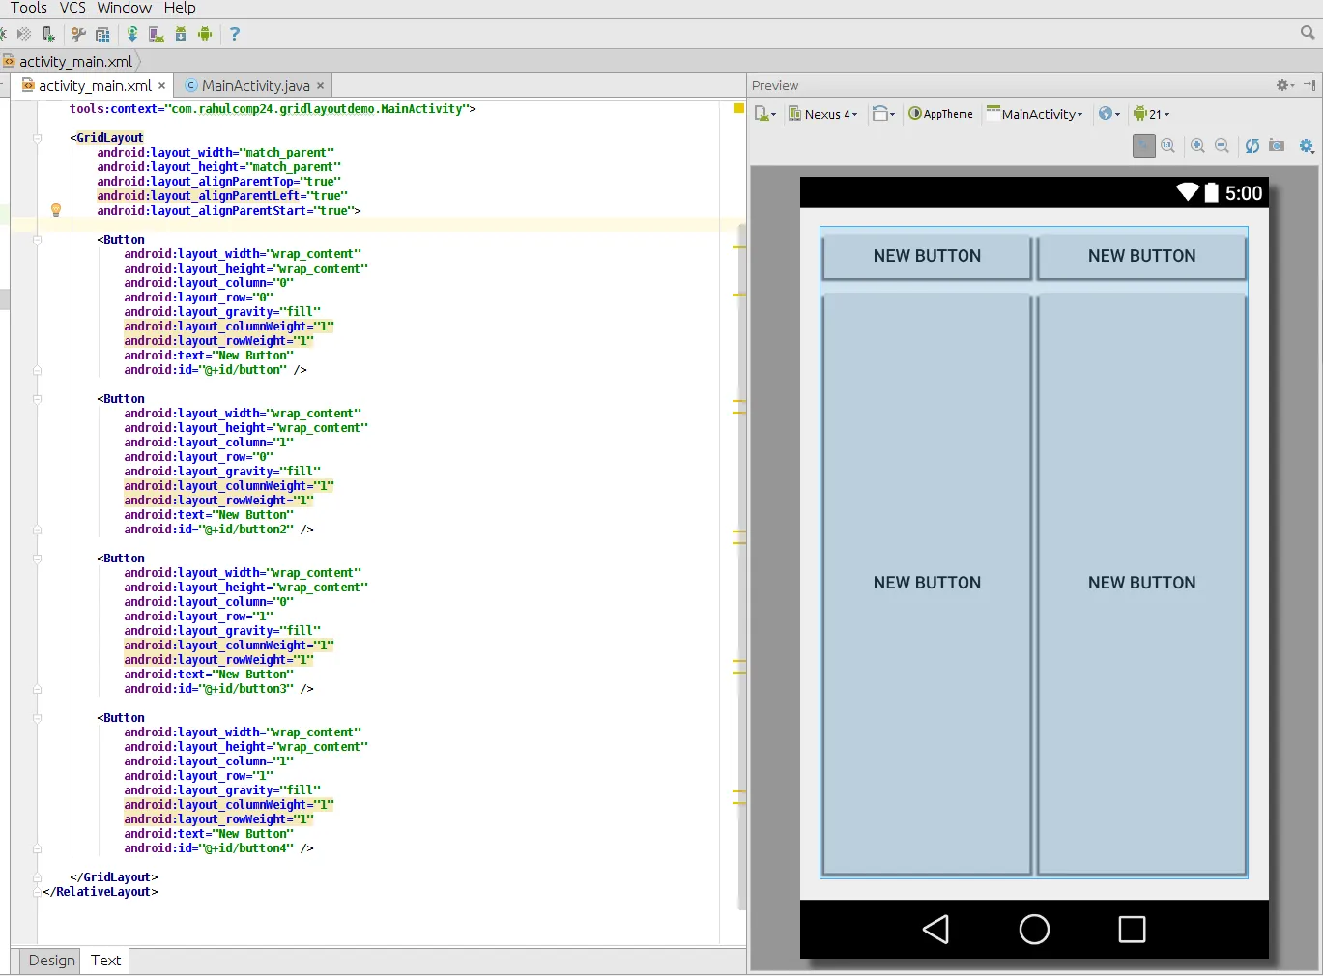Refresh the layout preview
Viewport: 1323px width, 976px height.
[x=1252, y=146]
